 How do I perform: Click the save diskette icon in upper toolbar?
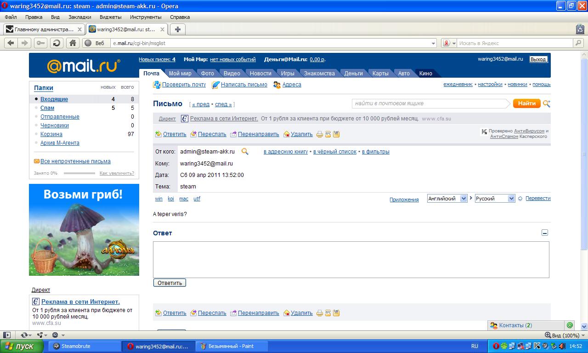pos(336,134)
